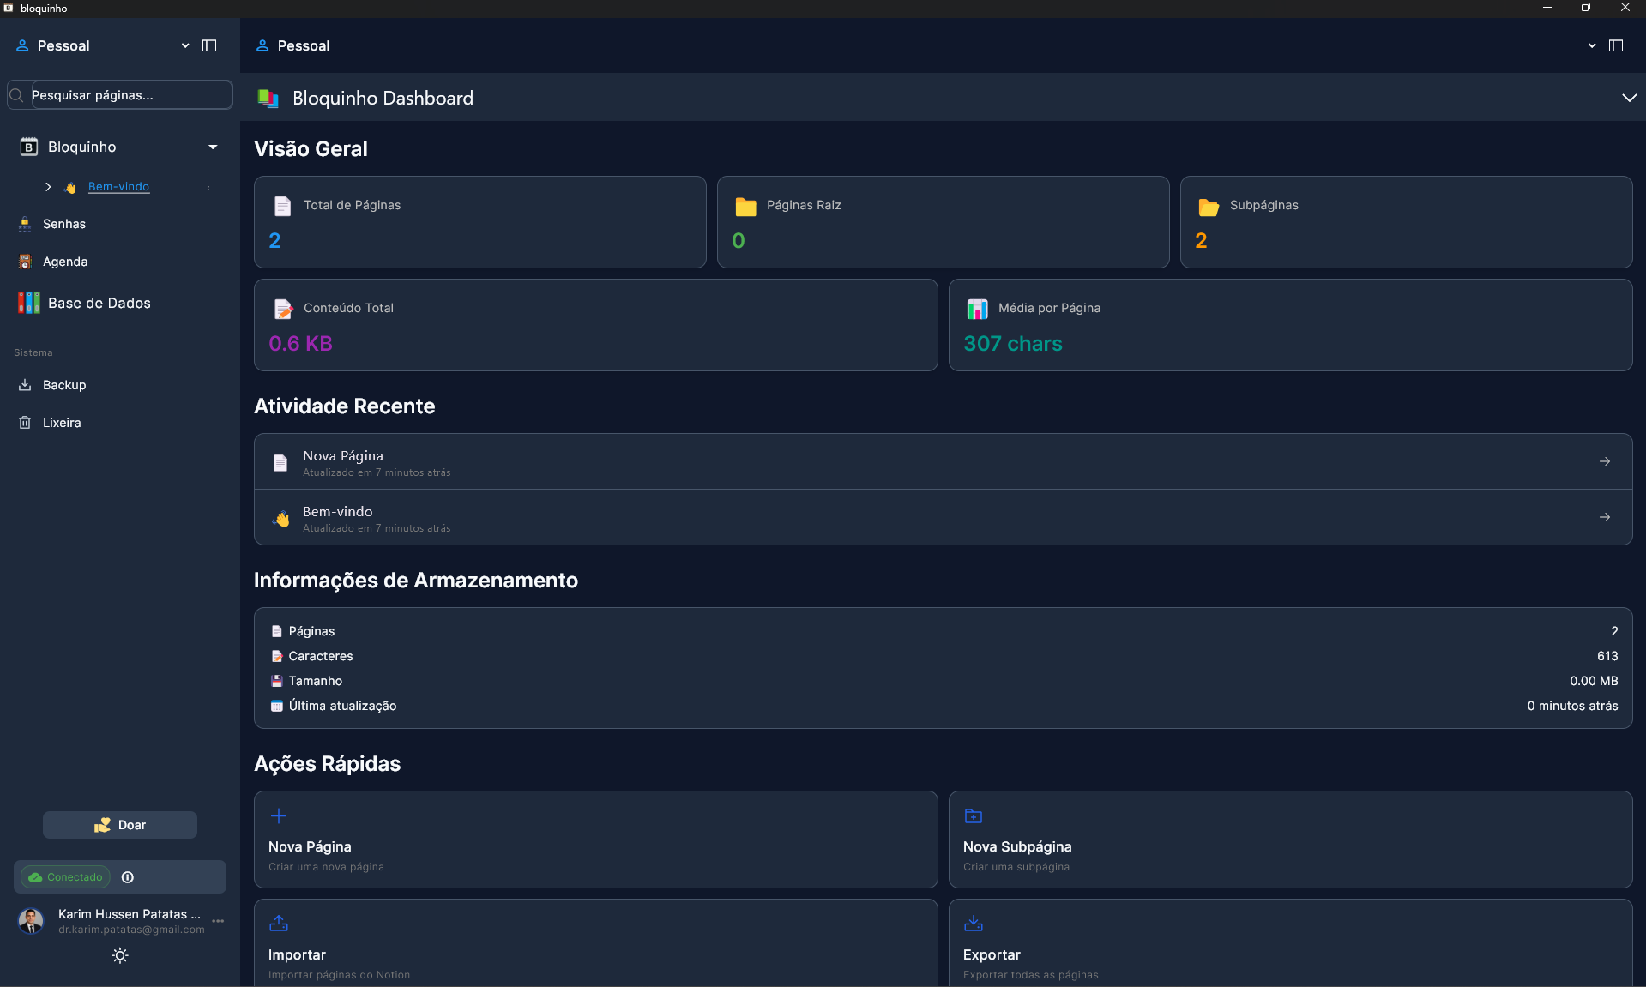The image size is (1646, 987).
Task: Click the Importar upload icon
Action: [279, 924]
